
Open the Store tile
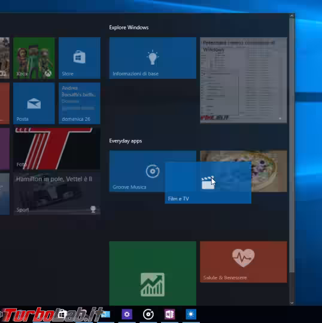click(80, 58)
